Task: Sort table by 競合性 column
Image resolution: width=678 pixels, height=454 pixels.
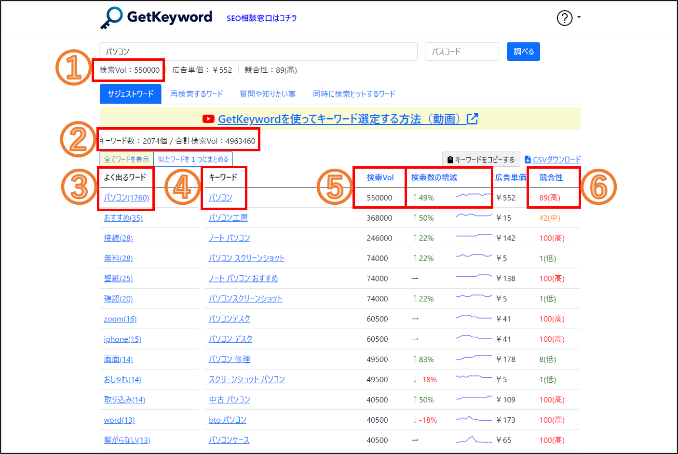Action: tap(551, 177)
